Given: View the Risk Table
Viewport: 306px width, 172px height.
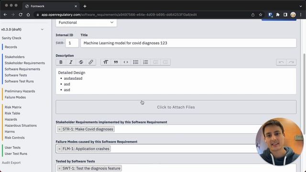Looking at the screenshot, I should click(12, 113).
